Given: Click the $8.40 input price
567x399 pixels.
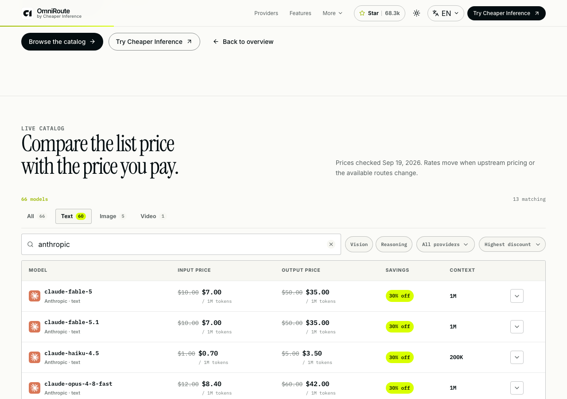Looking at the screenshot, I should tap(212, 384).
